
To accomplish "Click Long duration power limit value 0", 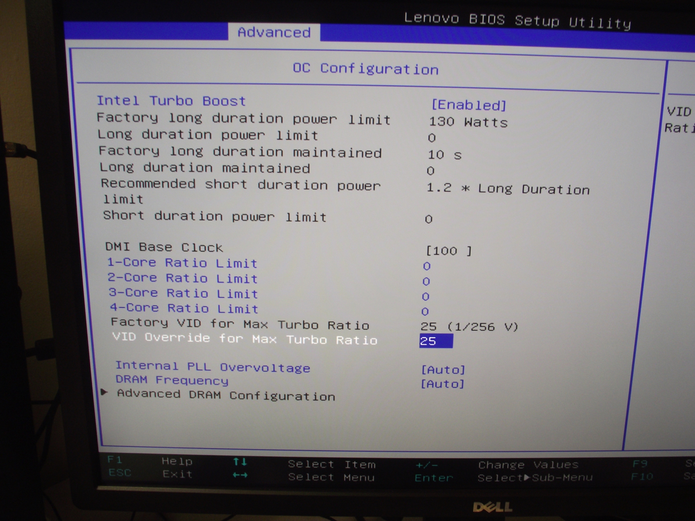I will coord(432,138).
